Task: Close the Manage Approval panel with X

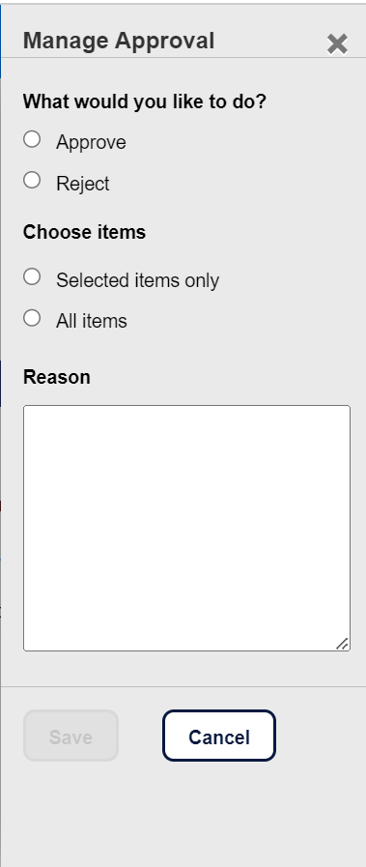Action: pyautogui.click(x=337, y=43)
